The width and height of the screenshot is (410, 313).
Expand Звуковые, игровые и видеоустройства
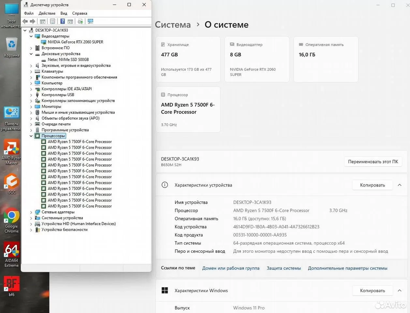(31, 66)
